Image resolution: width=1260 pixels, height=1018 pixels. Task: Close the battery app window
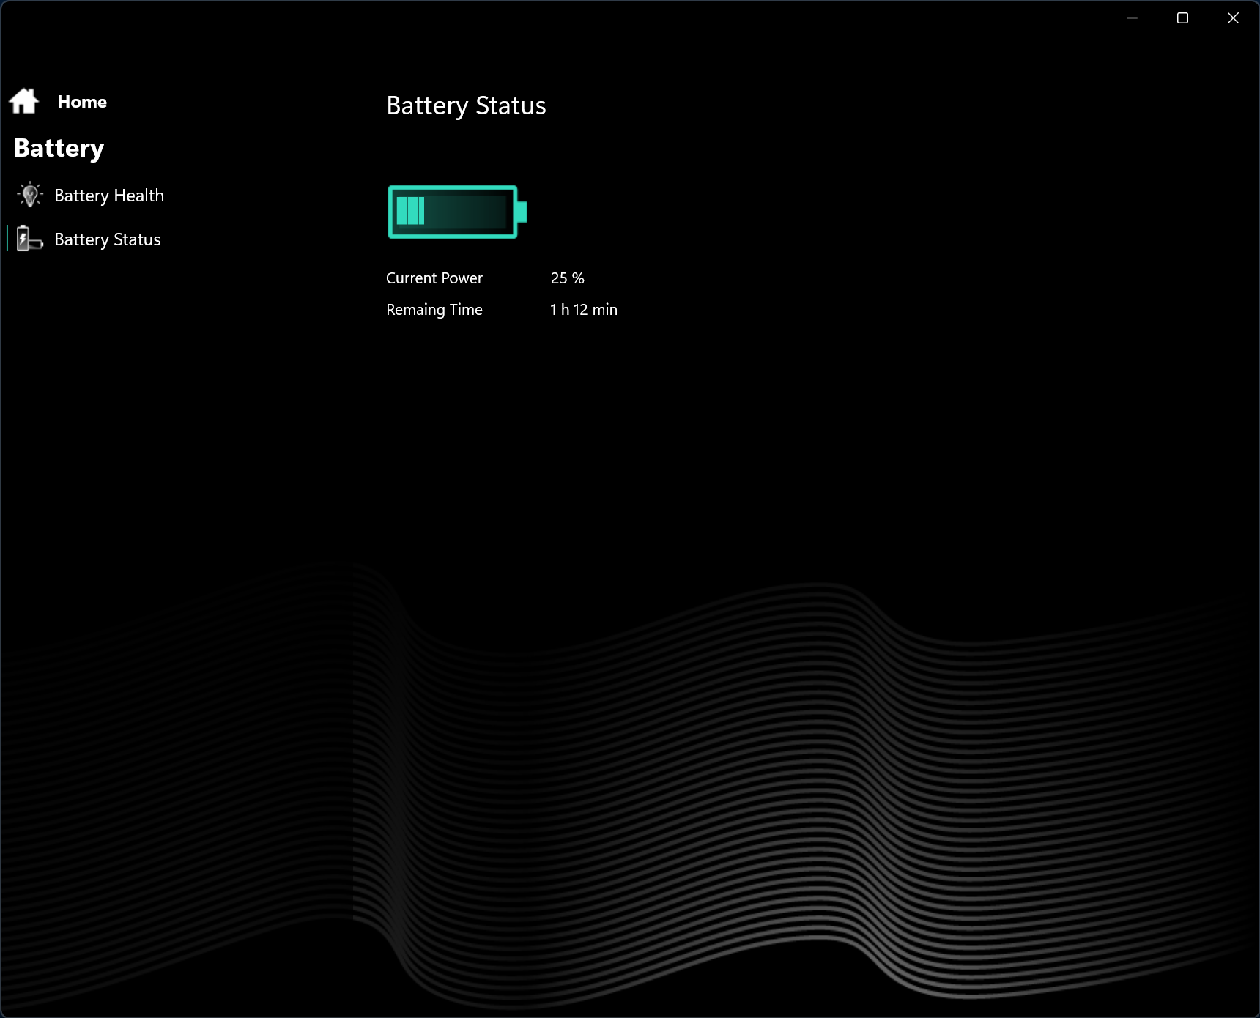tap(1233, 18)
